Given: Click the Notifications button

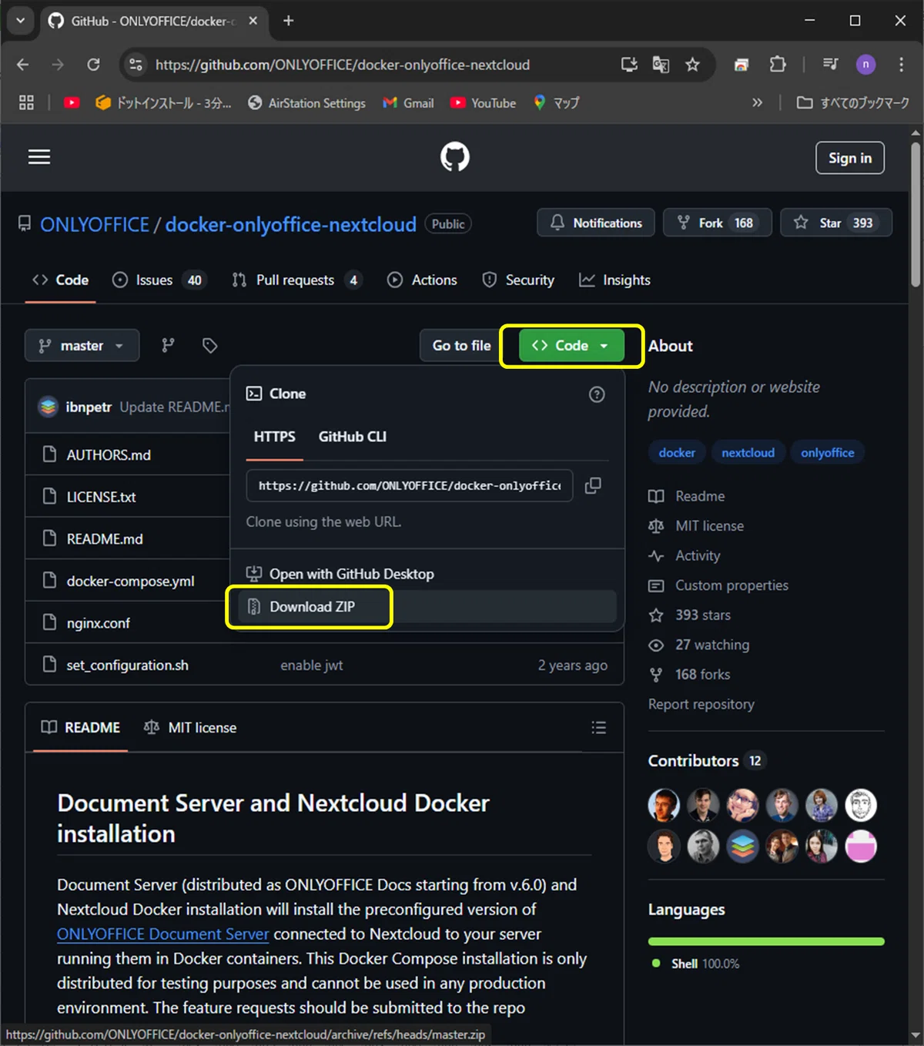Looking at the screenshot, I should (x=596, y=223).
